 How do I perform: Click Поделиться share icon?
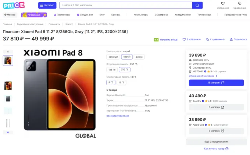tap(231, 39)
